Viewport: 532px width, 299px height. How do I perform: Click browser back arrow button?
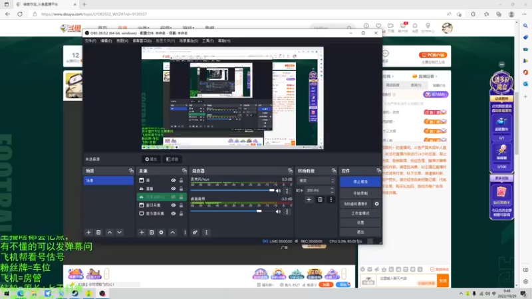8,14
